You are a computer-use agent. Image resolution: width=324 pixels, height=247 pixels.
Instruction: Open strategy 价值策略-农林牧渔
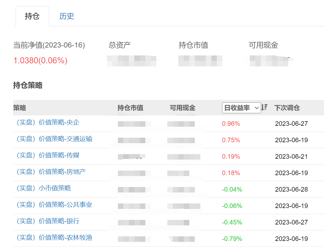tap(54, 238)
